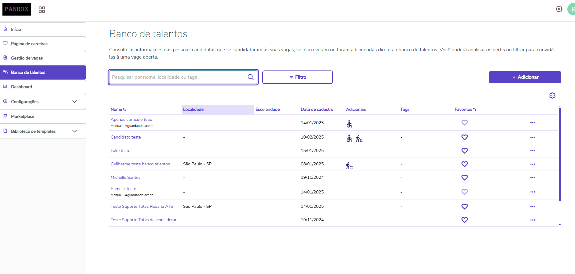
Task: Click the Adicionais column header
Action: [x=356, y=109]
